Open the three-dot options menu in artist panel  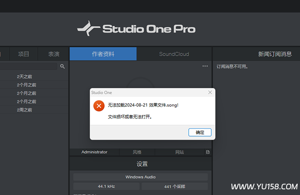pyautogui.click(x=205, y=66)
